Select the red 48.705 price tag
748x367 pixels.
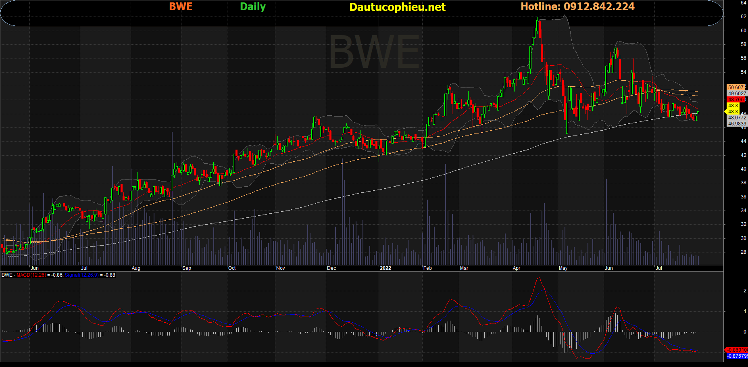(x=736, y=100)
